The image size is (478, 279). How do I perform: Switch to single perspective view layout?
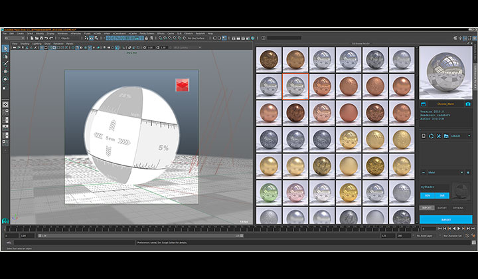pos(5,104)
